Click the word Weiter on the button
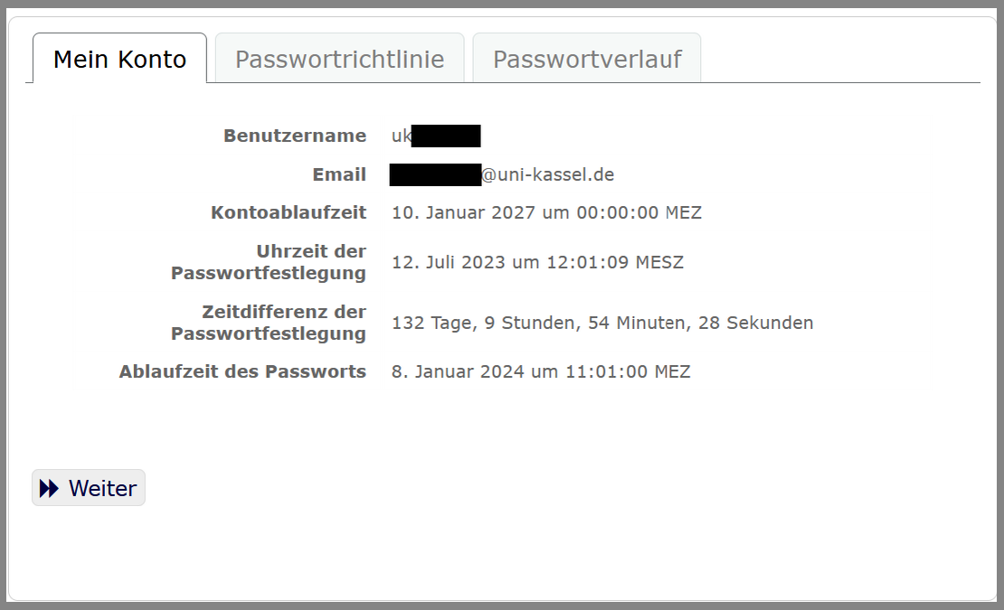Screen dimensions: 1004x610 (102, 489)
